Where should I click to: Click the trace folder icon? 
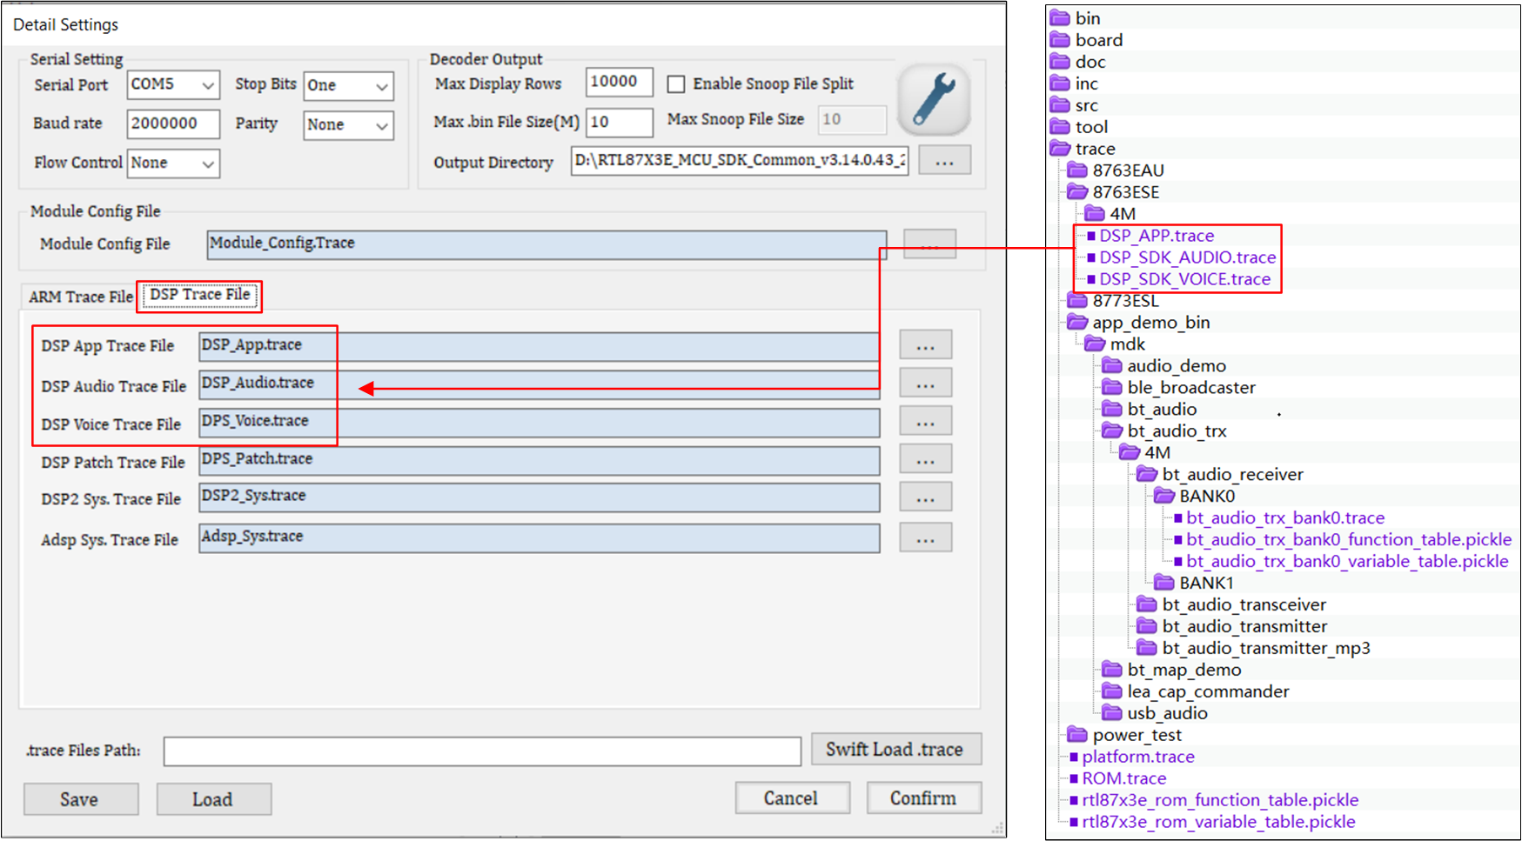coord(1060,149)
